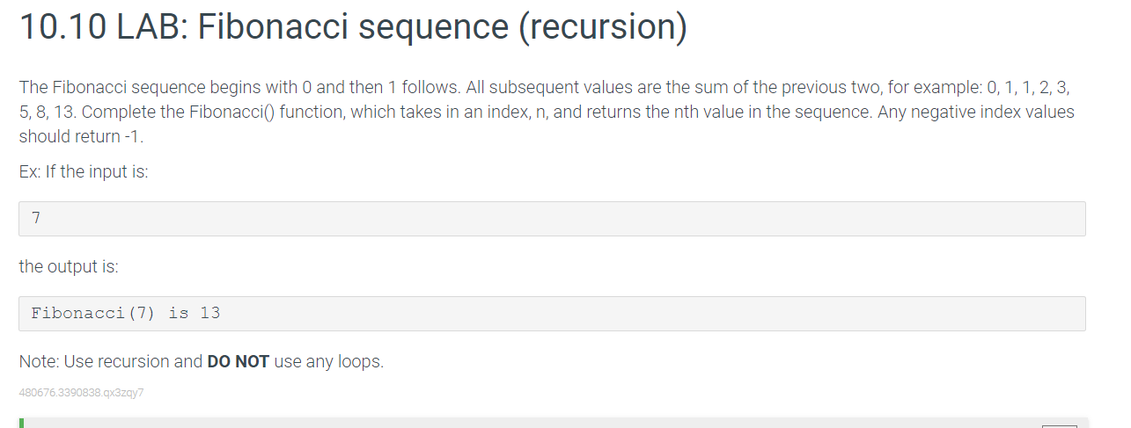Image resolution: width=1131 pixels, height=428 pixels.
Task: Click the number 13 in the output example
Action: 210,313
